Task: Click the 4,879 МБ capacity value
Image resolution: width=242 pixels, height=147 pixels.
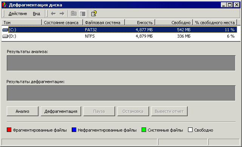Action: click(x=144, y=36)
